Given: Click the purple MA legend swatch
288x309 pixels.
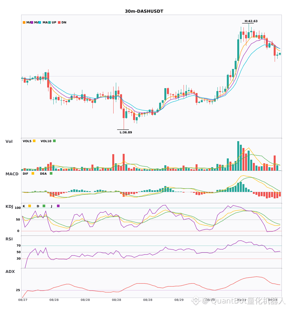Looking at the screenshot, I should [x=32, y=22].
